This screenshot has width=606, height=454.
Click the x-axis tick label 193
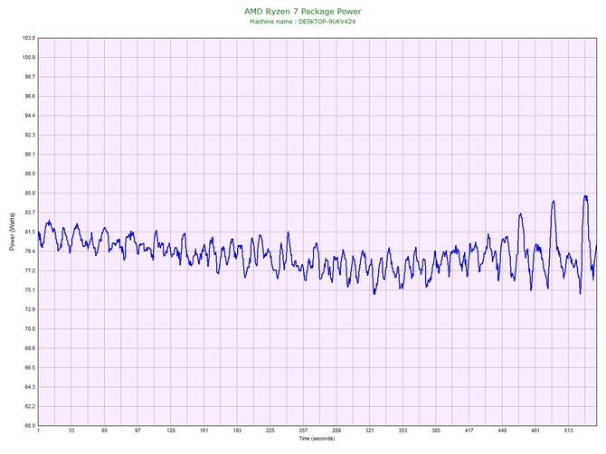237,430
